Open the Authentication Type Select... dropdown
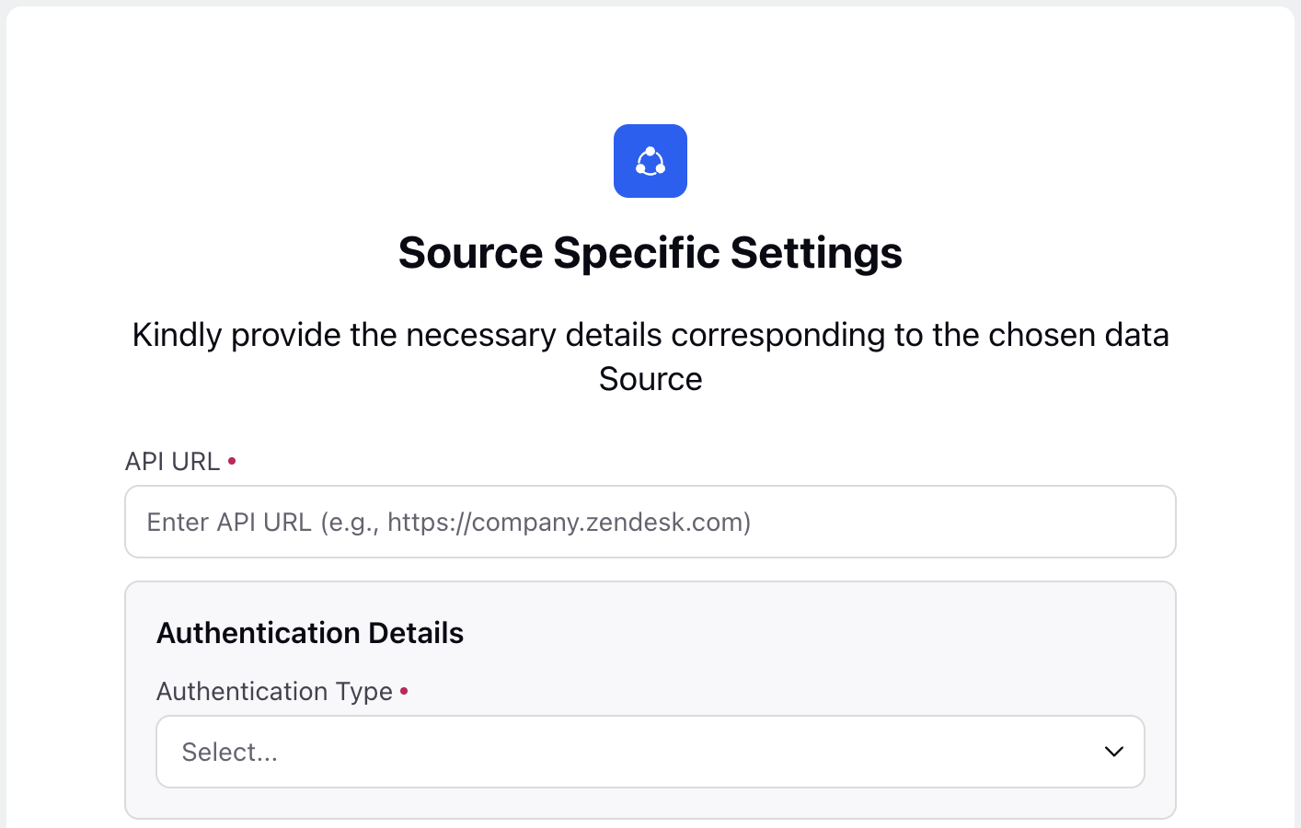Screen dimensions: 1301x828 click(x=650, y=752)
